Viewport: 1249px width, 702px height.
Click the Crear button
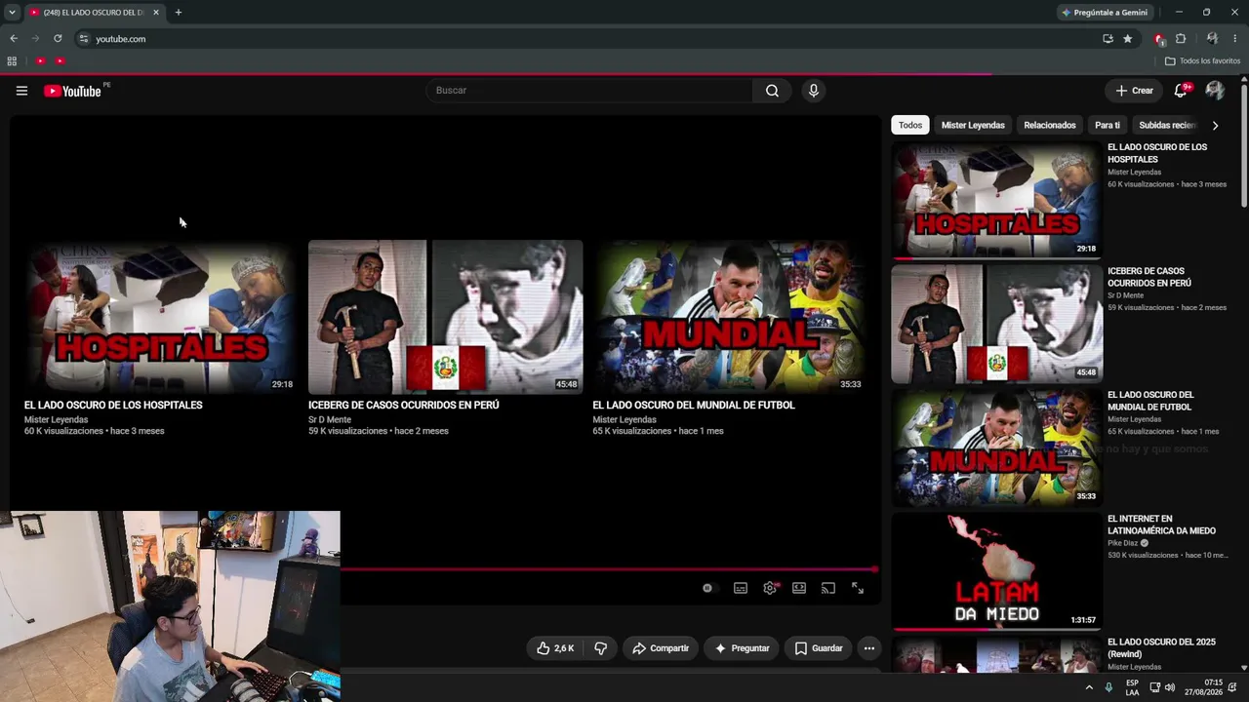point(1135,91)
